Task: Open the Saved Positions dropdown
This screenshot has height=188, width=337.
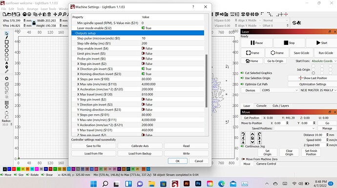Action: pyautogui.click(x=295, y=128)
